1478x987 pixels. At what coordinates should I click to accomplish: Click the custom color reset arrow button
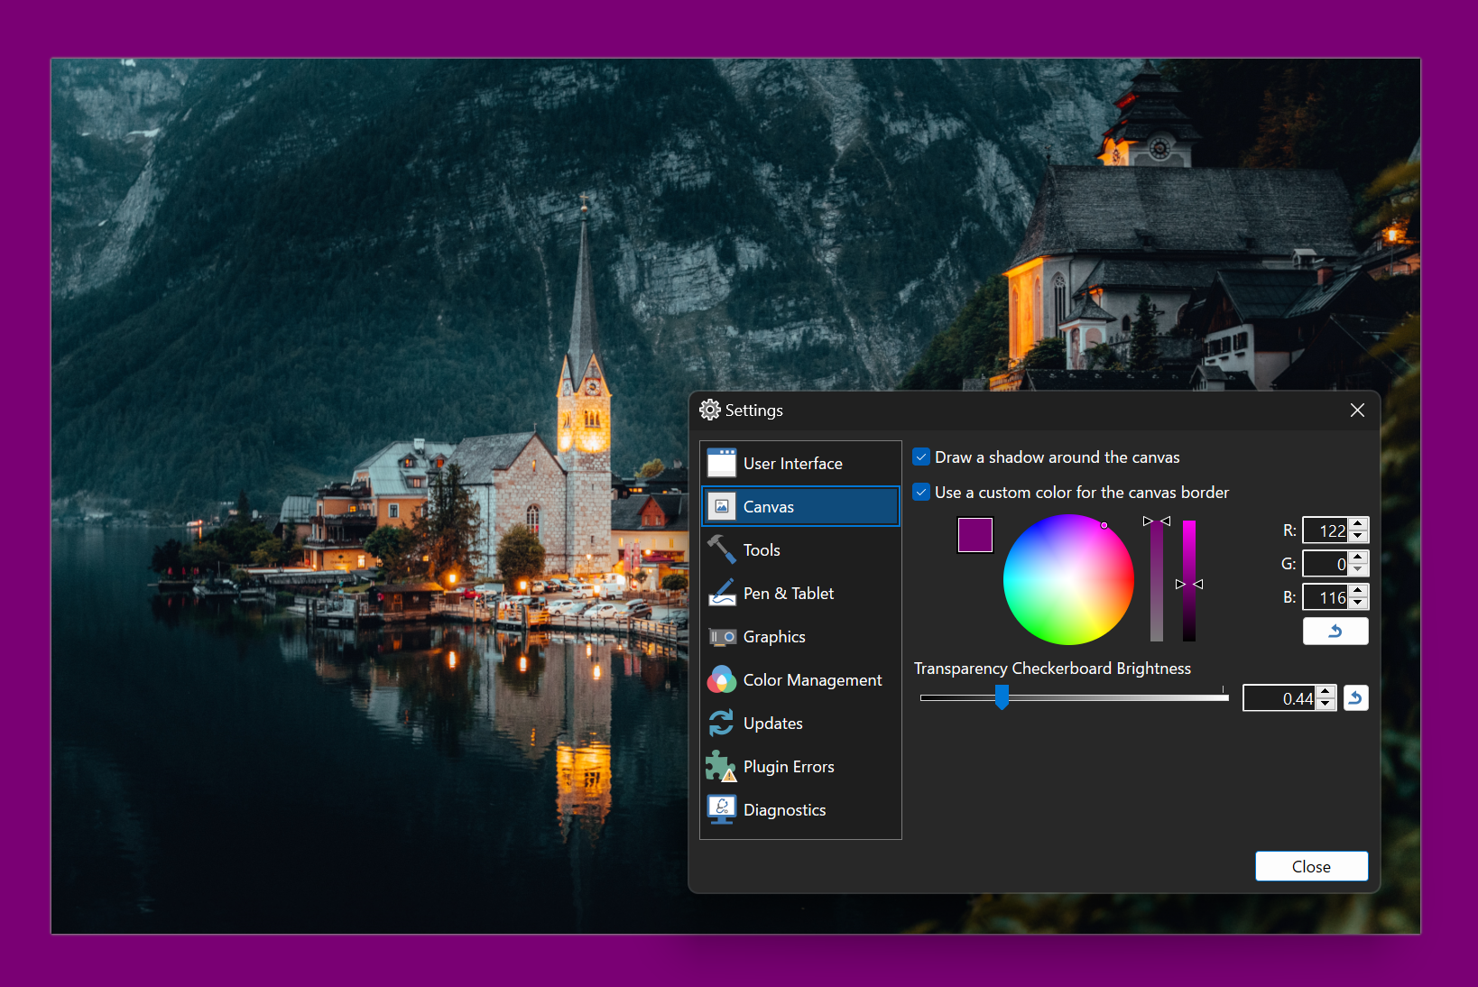pos(1335,631)
